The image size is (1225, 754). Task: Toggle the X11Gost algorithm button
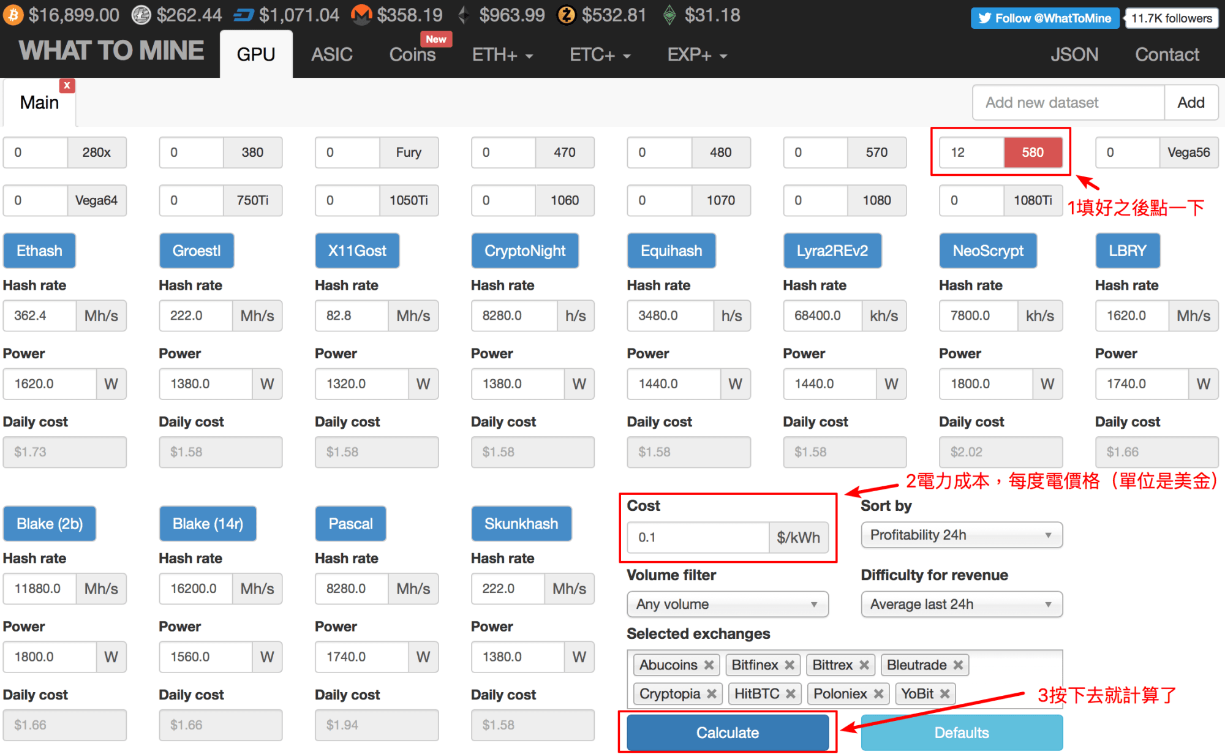click(x=357, y=251)
